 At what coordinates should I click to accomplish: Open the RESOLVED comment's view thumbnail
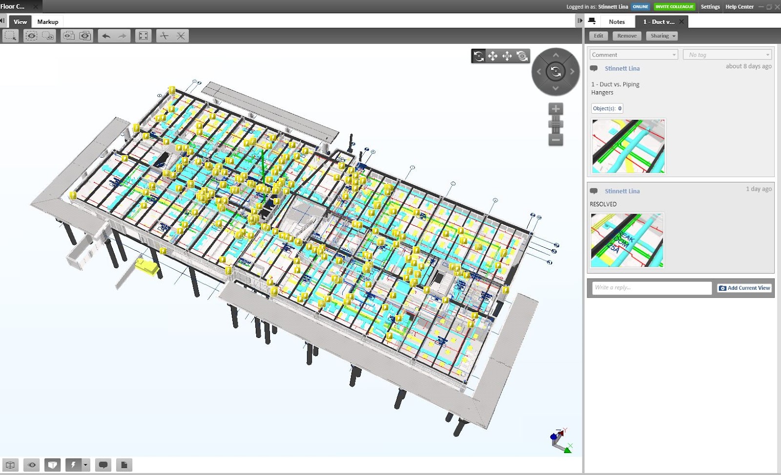click(x=627, y=240)
